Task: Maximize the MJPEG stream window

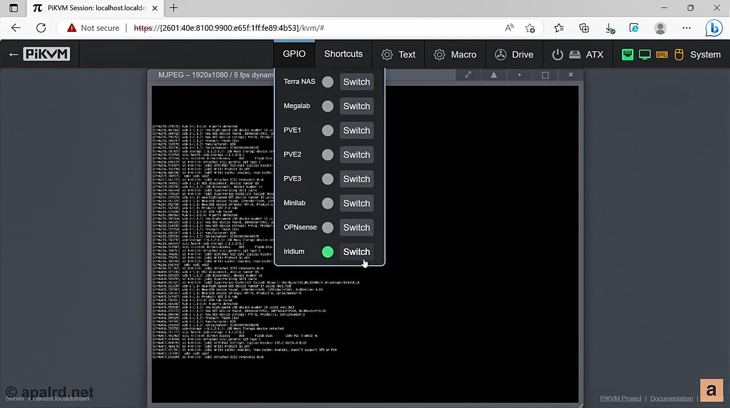Action: (545, 75)
